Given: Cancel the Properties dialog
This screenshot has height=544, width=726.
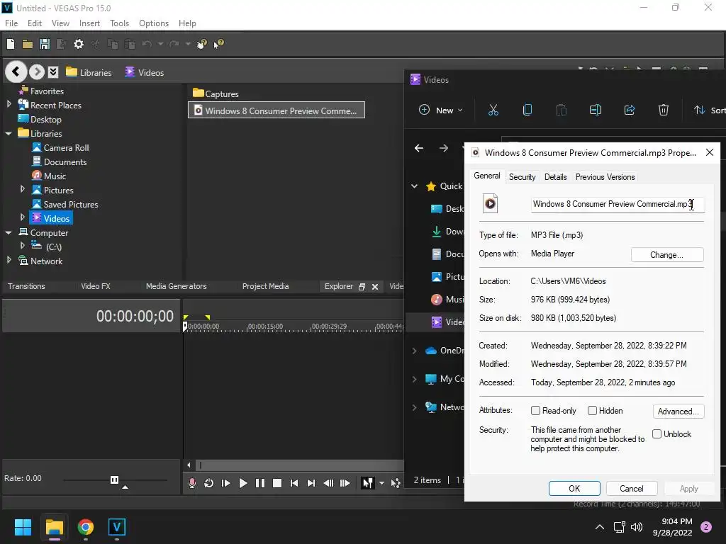Looking at the screenshot, I should (631, 489).
